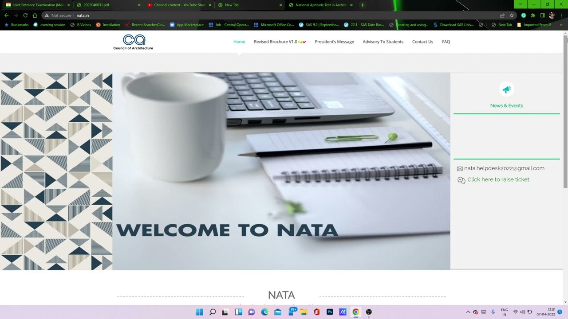Open the Contact Us menu item
Screen dimensions: 568x319
click(x=422, y=42)
